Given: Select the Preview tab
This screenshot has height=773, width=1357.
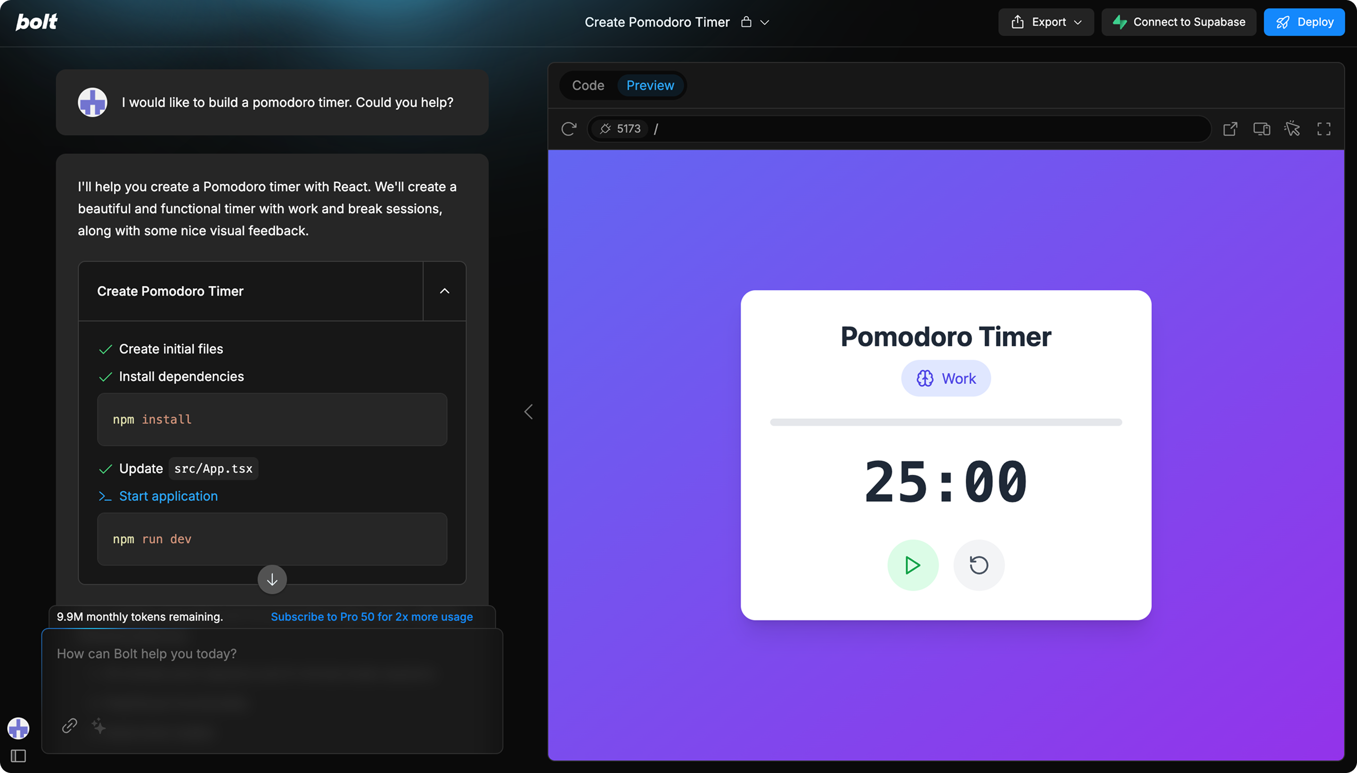Looking at the screenshot, I should tap(650, 85).
